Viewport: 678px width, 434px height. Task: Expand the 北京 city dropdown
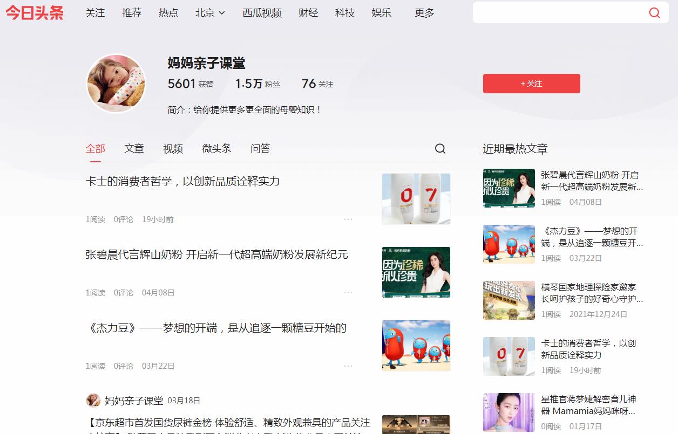(x=210, y=13)
